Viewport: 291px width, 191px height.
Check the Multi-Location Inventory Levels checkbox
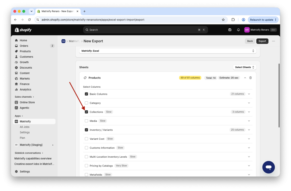pyautogui.click(x=86, y=157)
